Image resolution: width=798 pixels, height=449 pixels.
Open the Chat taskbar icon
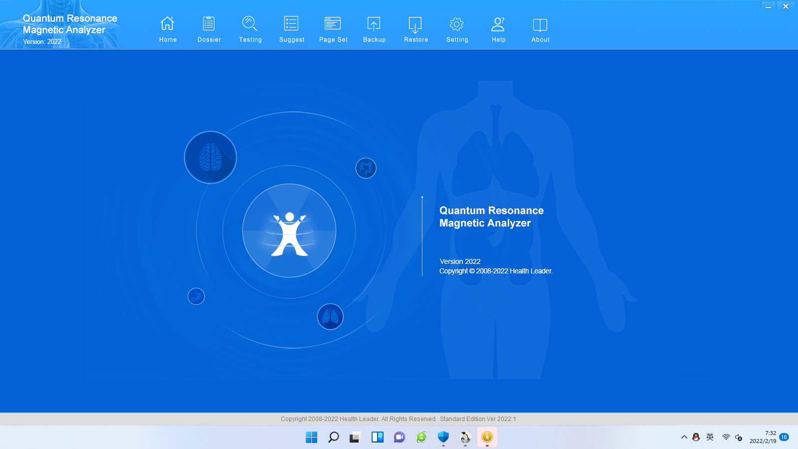[399, 438]
